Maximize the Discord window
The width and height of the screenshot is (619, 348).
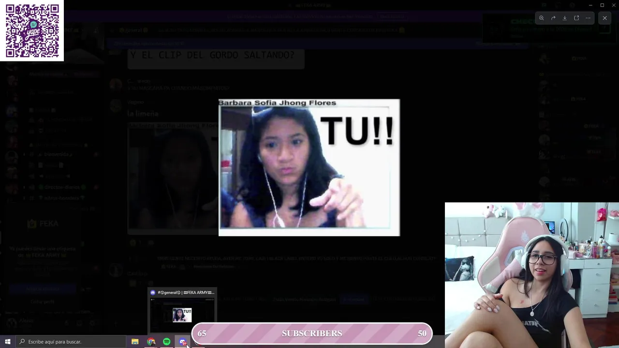point(602,5)
